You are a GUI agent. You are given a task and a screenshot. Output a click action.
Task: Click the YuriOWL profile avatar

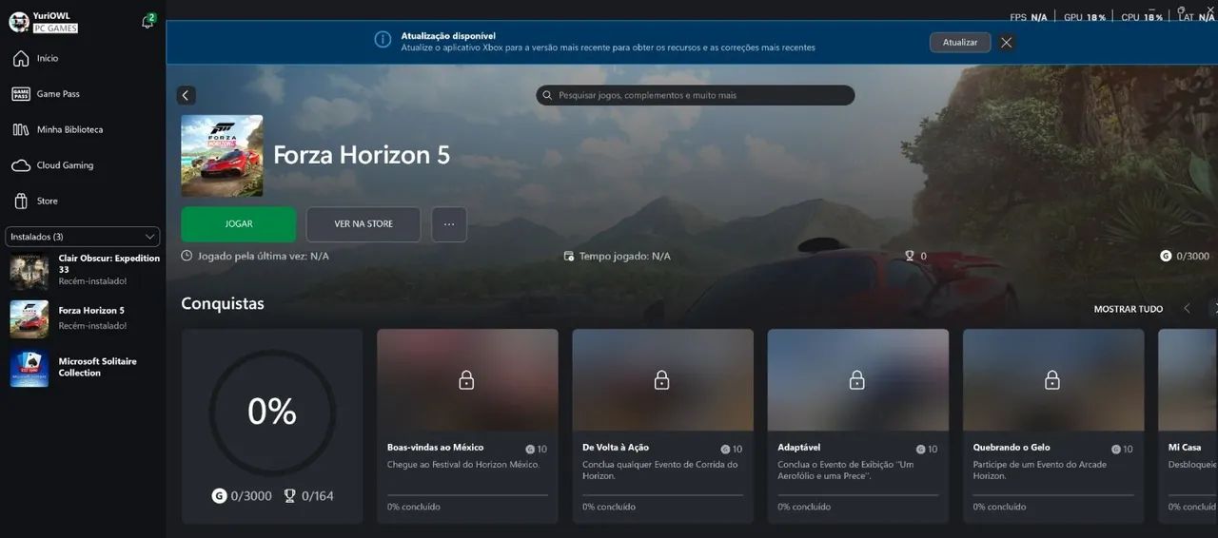click(19, 22)
